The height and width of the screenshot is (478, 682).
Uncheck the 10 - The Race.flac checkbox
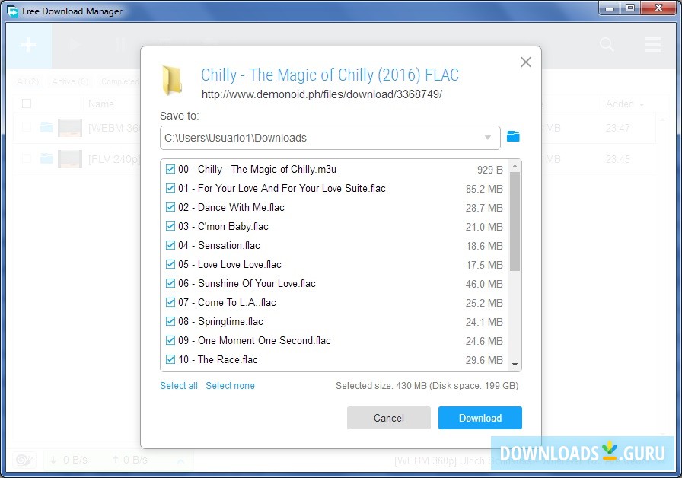(170, 360)
